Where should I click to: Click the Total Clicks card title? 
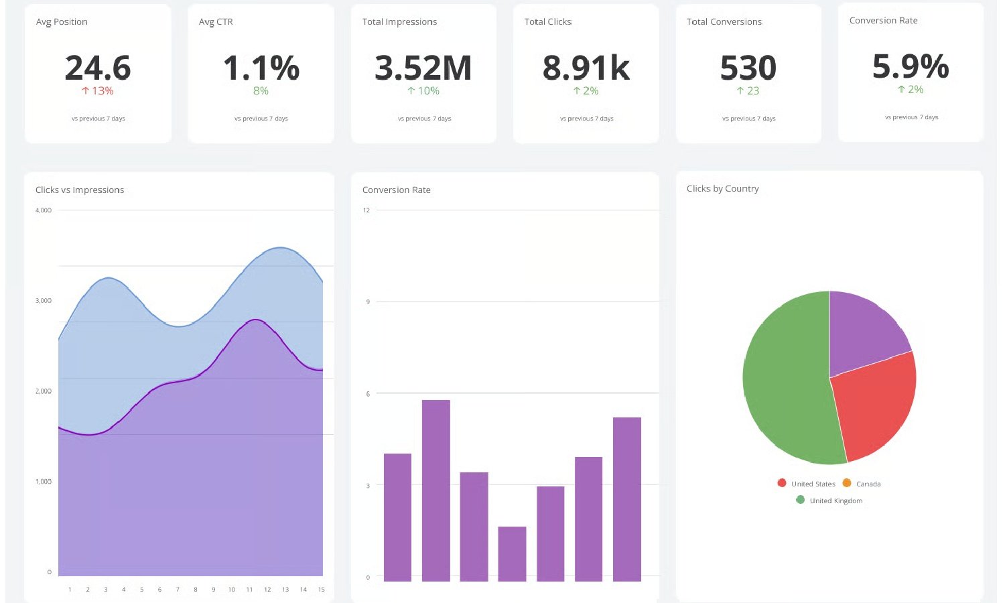[x=548, y=21]
